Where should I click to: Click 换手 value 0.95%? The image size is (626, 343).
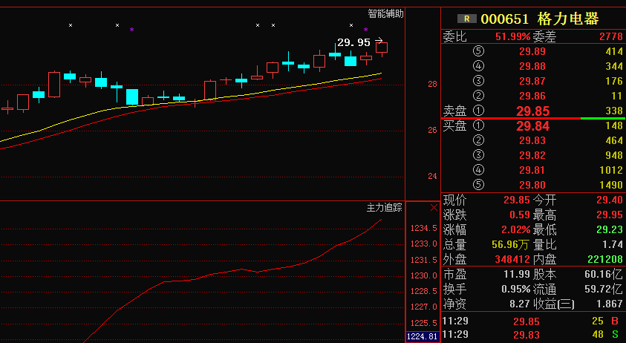516,289
